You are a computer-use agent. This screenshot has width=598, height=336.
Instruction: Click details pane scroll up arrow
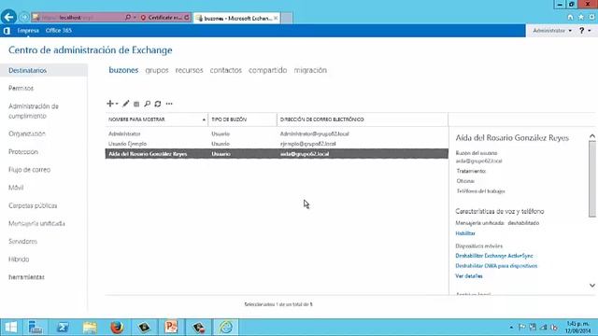pos(591,136)
